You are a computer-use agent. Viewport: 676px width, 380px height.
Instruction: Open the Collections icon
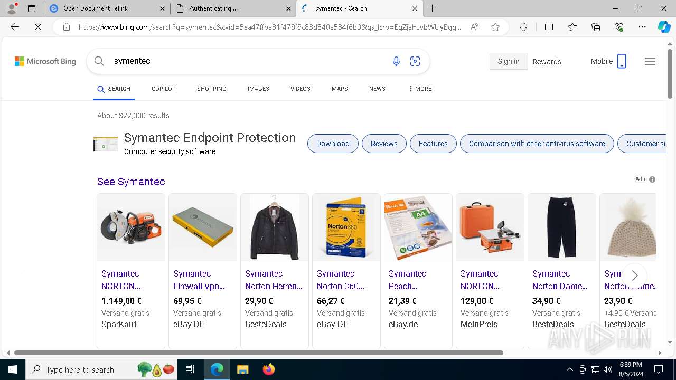(x=596, y=27)
